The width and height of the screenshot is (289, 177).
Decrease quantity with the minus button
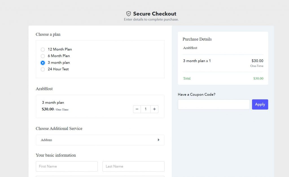[137, 109]
